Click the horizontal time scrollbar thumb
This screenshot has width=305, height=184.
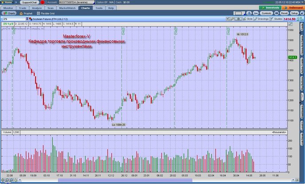(125, 180)
